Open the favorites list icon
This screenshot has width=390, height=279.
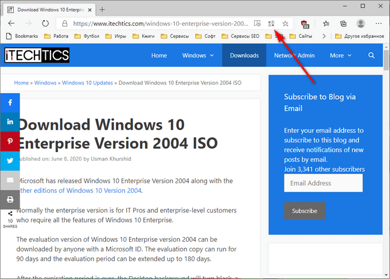pyautogui.click(x=326, y=24)
